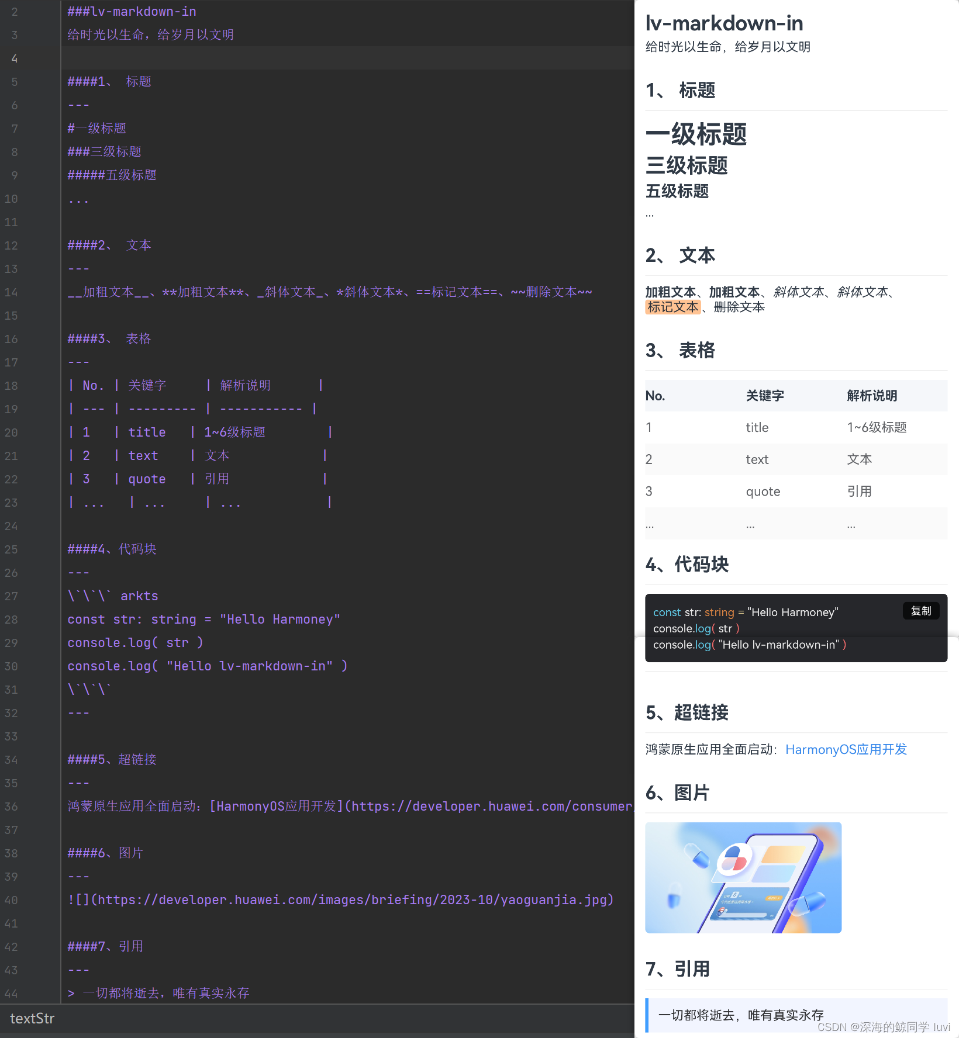The image size is (959, 1038).
Task: Click the 4、代码块 section heading
Action: (687, 565)
